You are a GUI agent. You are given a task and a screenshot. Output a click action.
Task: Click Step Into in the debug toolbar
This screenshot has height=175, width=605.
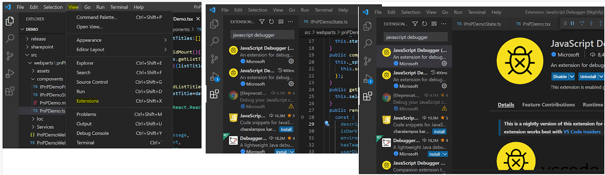pos(591,23)
